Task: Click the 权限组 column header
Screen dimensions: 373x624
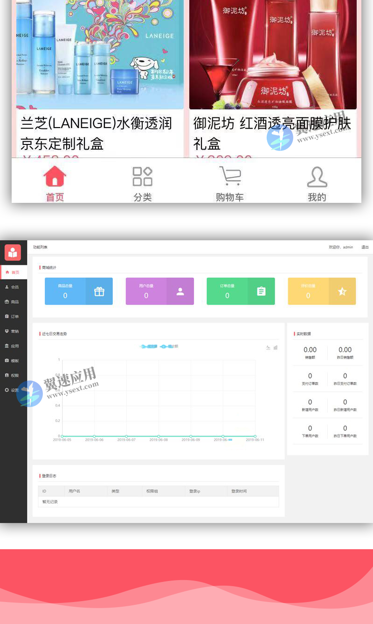Action: (x=152, y=491)
